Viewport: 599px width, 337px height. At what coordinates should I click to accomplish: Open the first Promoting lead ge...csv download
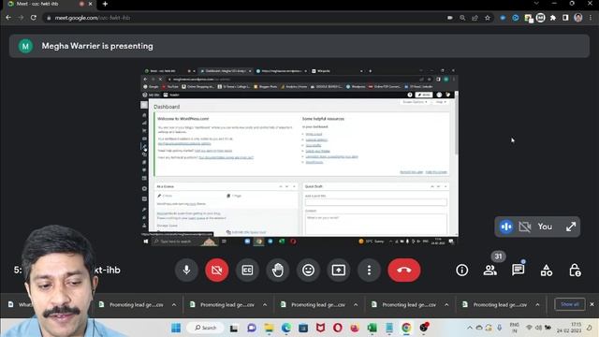pyautogui.click(x=132, y=304)
